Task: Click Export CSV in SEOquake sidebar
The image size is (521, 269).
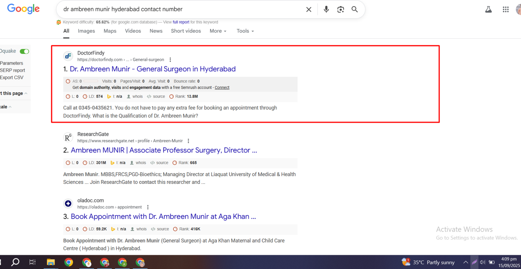Action: [x=12, y=77]
